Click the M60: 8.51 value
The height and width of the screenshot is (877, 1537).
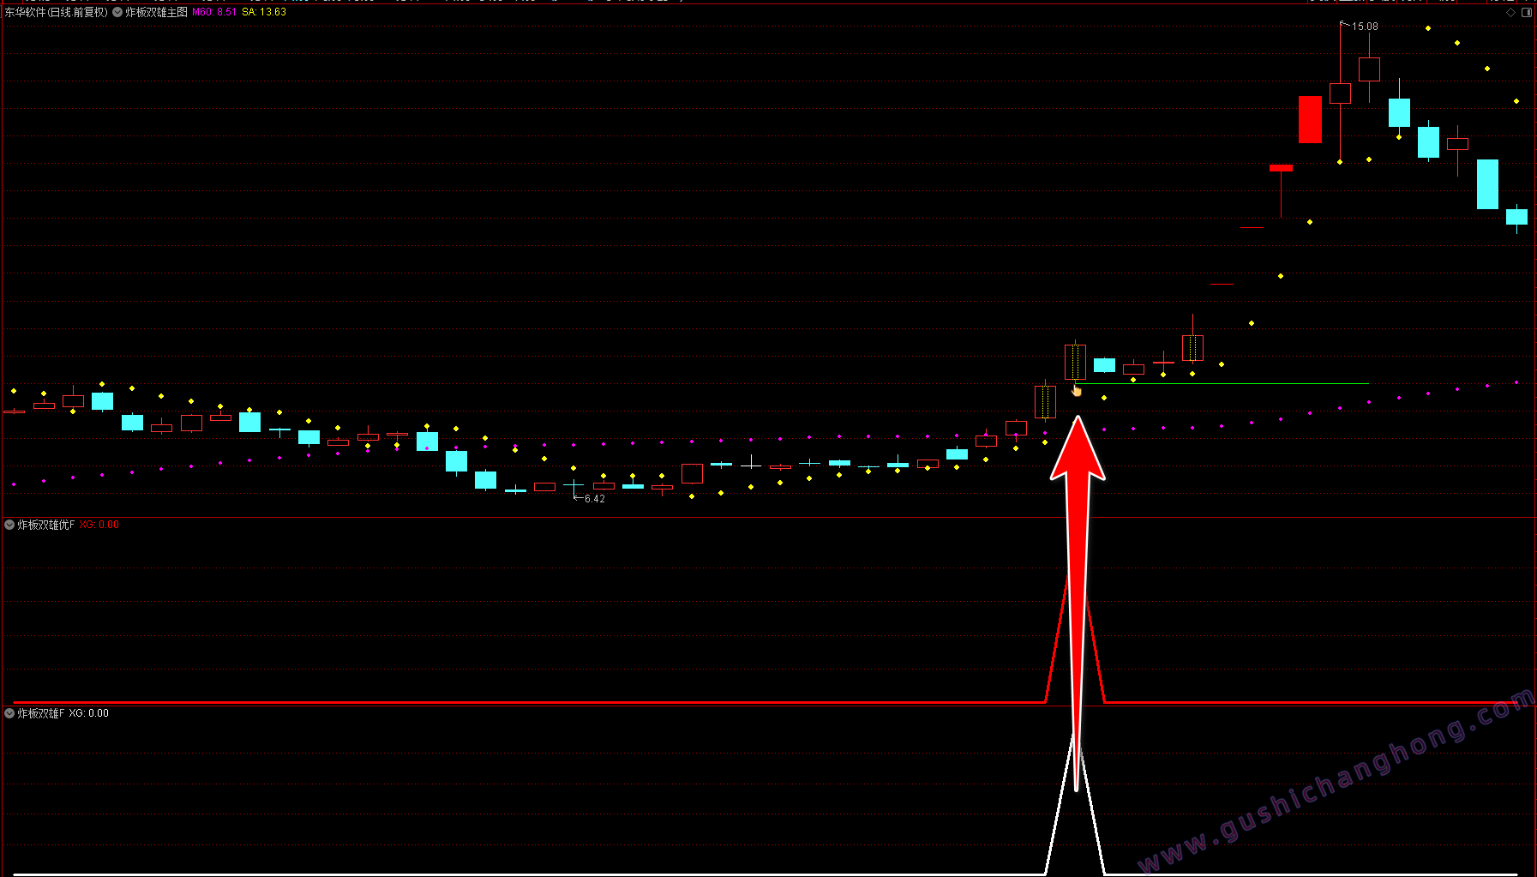(x=213, y=12)
